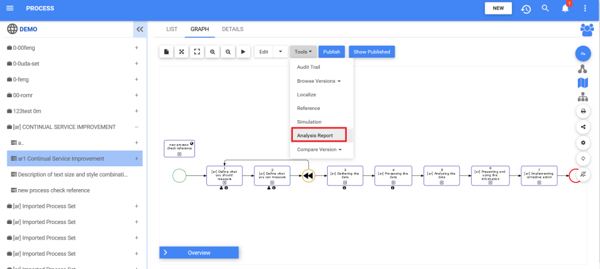Expand the 0-0uda-set folder
600x269 pixels.
pos(137,64)
